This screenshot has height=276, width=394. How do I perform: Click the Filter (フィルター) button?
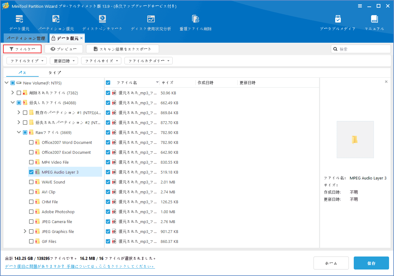22,49
